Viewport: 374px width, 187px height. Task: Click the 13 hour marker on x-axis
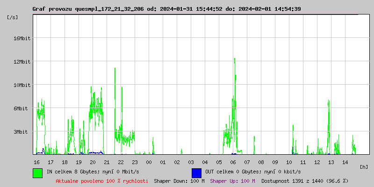point(331,162)
